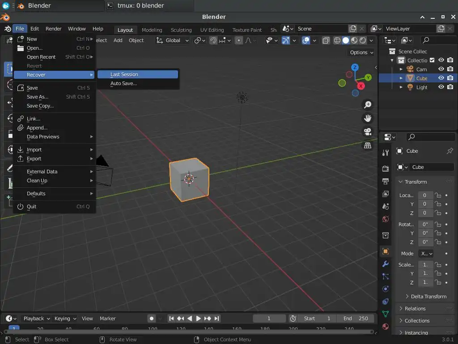Screen dimensions: 458x344
Task: Open Scene properties tab icon
Action: (x=386, y=206)
